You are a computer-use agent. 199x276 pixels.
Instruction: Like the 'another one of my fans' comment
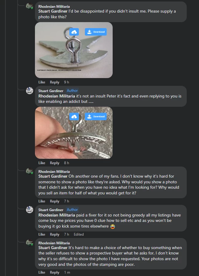(x=42, y=201)
